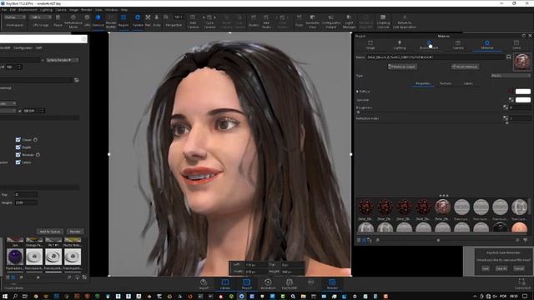This screenshot has height=300, width=534.
Task: Click the texture icon next to Roughness
Action: pyautogui.click(x=506, y=107)
